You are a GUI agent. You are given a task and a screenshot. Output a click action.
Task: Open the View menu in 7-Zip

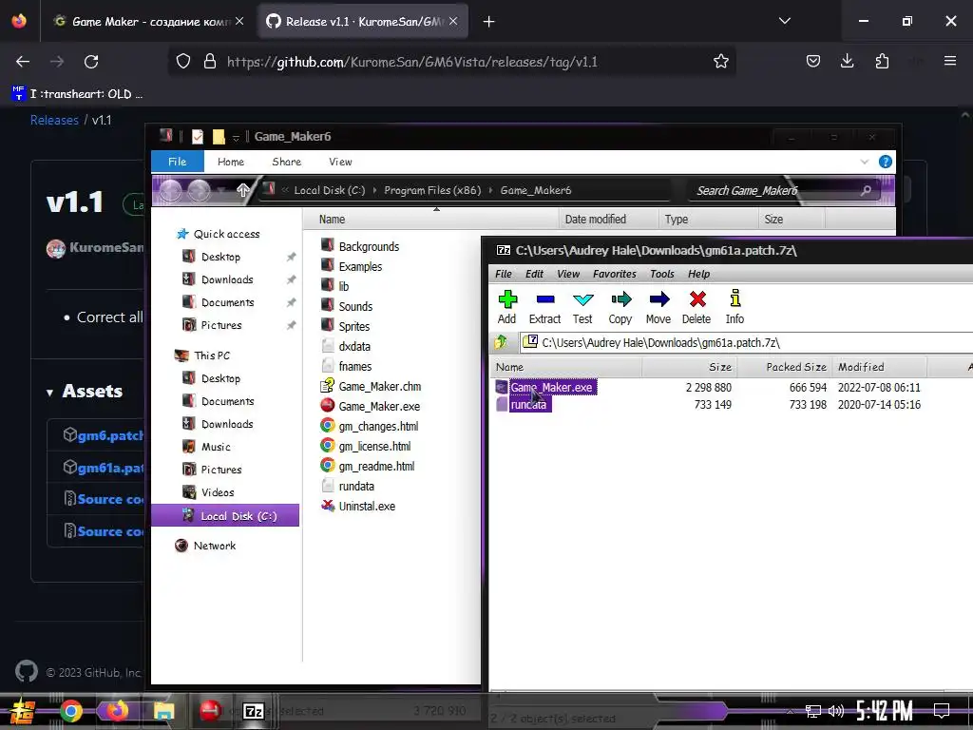coord(568,274)
